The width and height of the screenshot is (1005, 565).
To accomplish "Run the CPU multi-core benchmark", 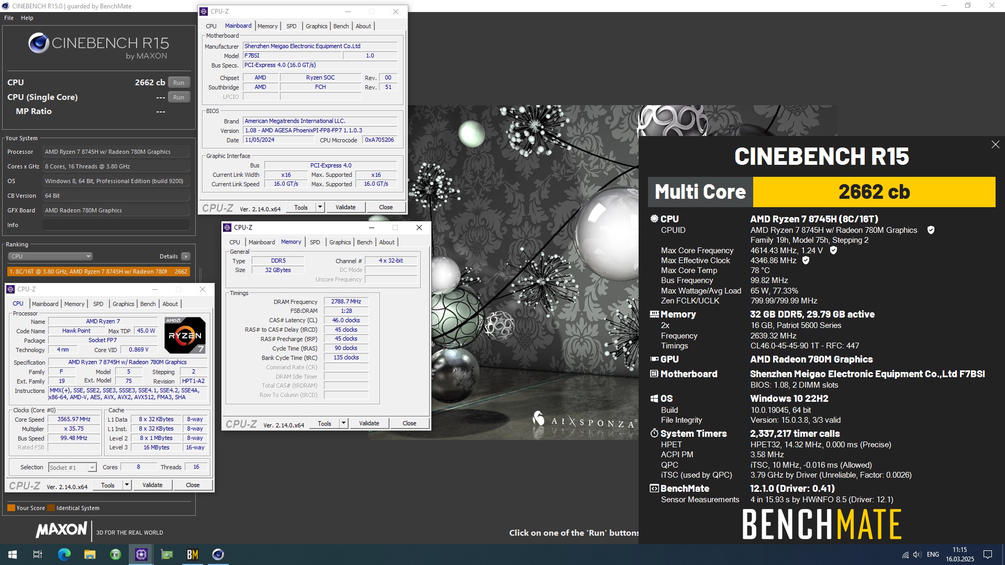I will tap(178, 83).
